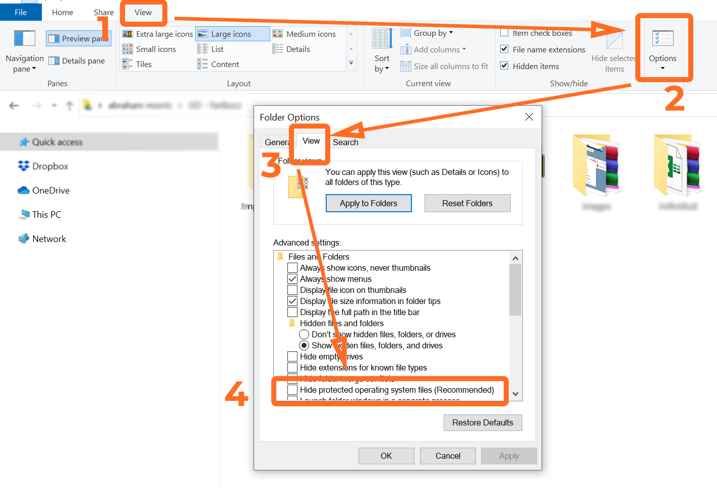Screen dimensions: 717x488
Task: Expand the layout gallery more arrow
Action: point(351,63)
